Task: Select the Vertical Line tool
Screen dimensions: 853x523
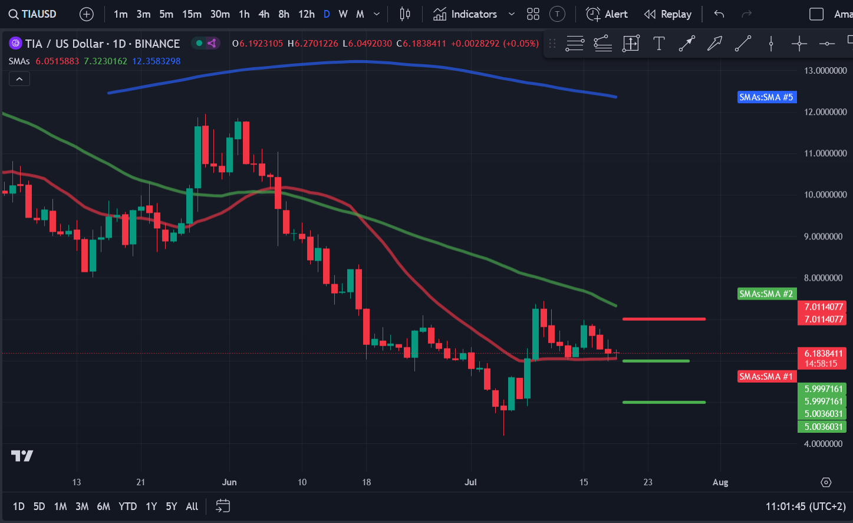Action: 771,43
